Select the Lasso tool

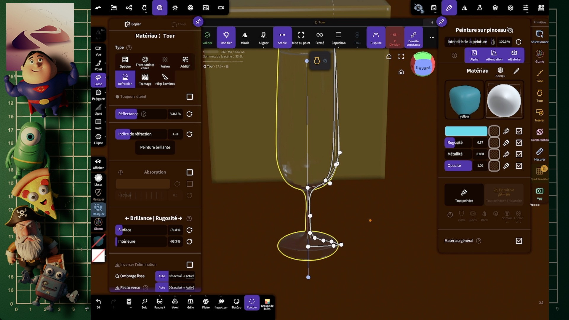98,79
